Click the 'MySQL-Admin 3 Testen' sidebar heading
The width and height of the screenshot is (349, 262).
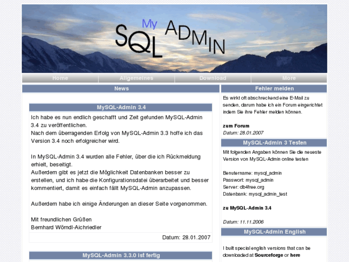[x=274, y=143]
